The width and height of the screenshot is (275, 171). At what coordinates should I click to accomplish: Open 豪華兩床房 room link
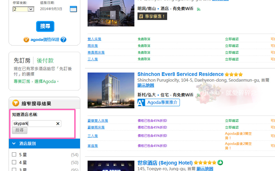pos(96,127)
